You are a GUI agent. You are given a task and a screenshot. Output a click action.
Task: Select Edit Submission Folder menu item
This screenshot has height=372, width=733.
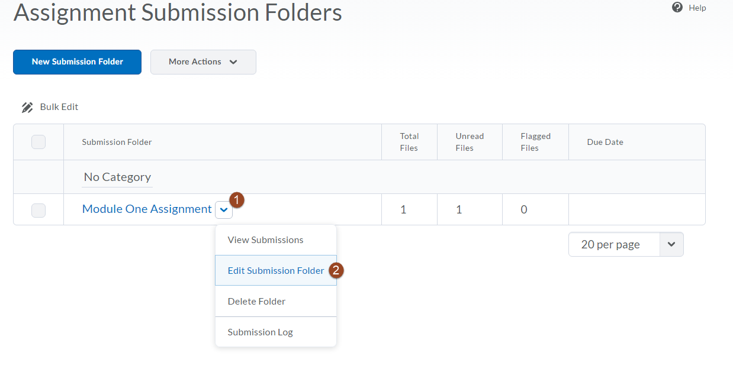(276, 270)
